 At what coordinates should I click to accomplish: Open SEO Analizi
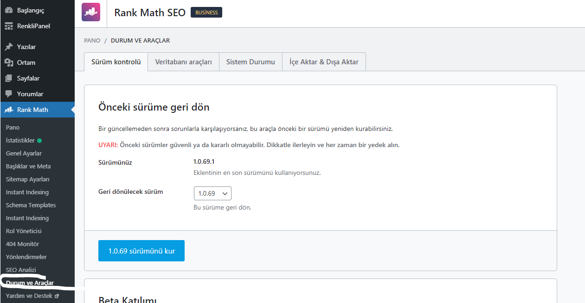(x=21, y=270)
